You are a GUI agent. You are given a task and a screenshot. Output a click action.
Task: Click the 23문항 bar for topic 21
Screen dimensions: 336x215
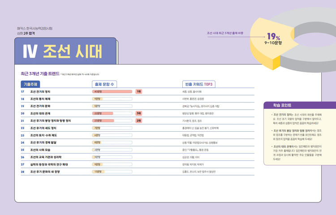click(103, 120)
